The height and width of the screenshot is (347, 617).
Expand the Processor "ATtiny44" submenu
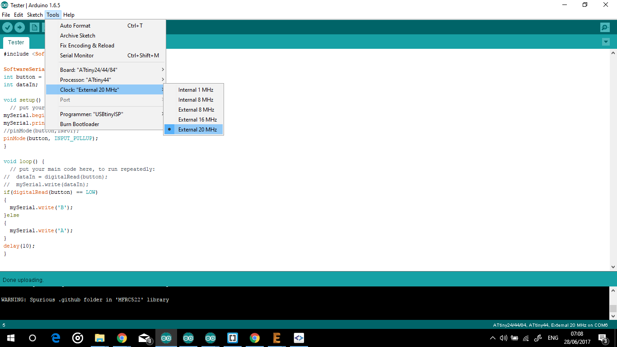click(106, 80)
